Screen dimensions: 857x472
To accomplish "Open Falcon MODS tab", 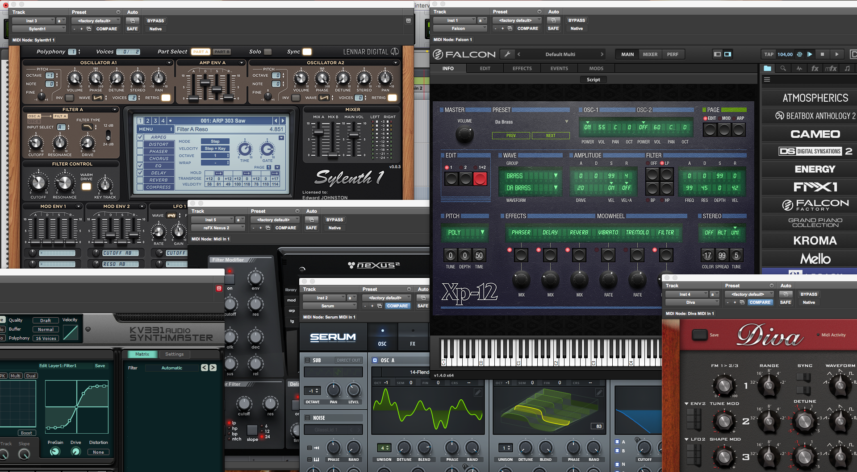I will [x=596, y=69].
